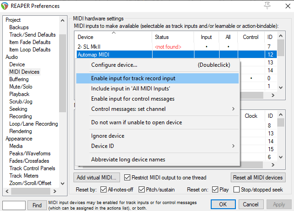Toggle Restrict MIDI output to one thread
294x211 pixels.
[x=165, y=177]
